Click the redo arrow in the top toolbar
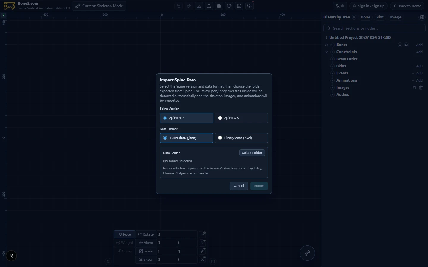 (189, 6)
